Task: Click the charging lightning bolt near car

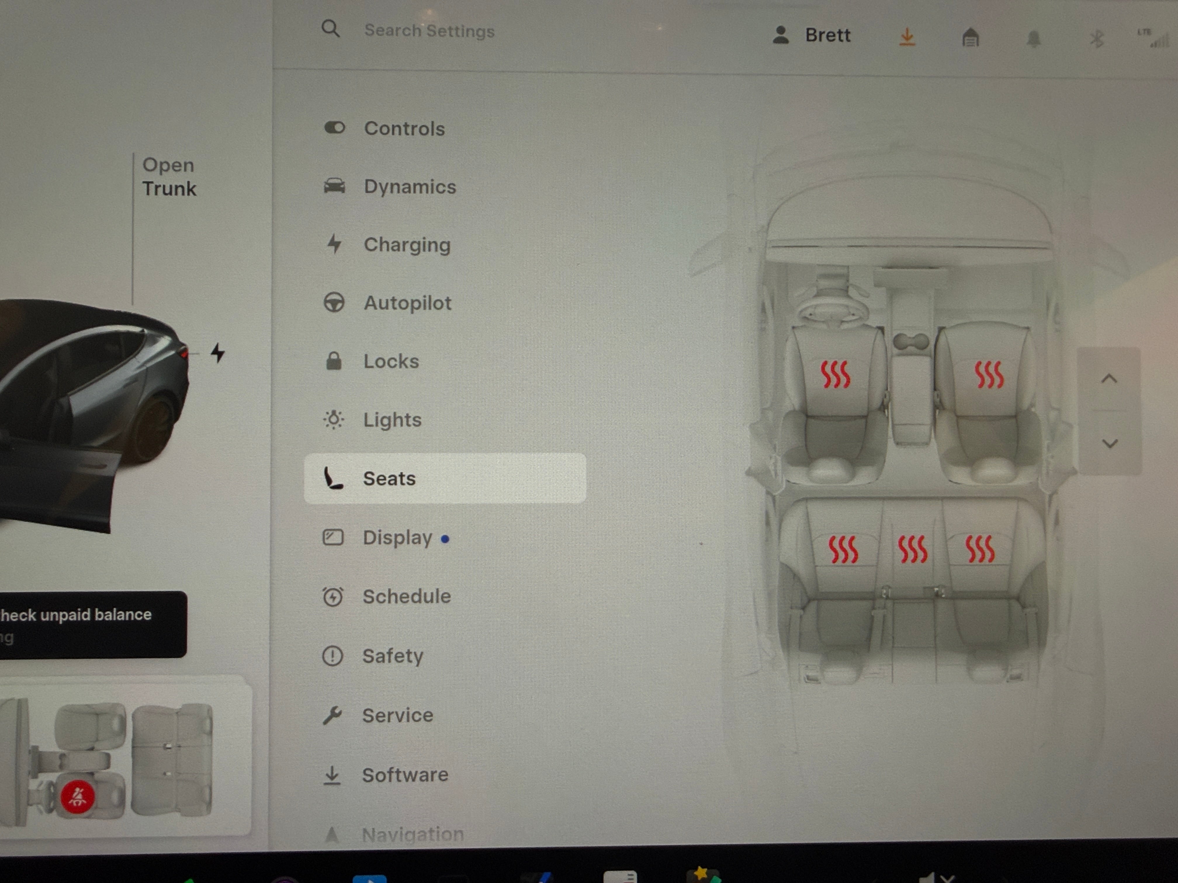Action: 217,353
